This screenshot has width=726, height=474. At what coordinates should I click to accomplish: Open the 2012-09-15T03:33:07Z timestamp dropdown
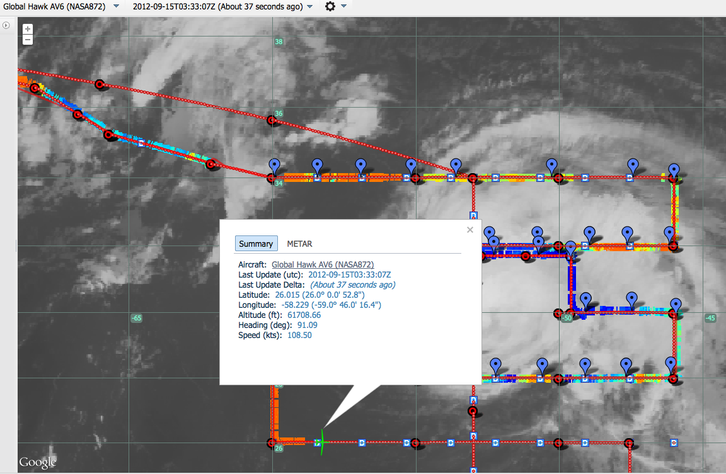click(x=309, y=7)
